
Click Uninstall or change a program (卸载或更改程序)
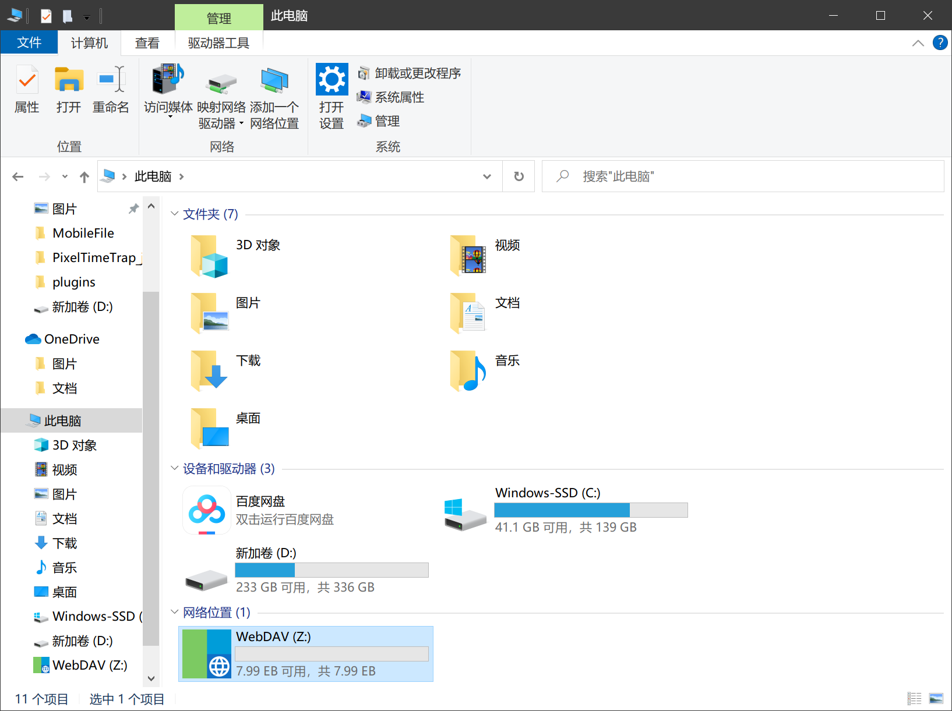(410, 73)
